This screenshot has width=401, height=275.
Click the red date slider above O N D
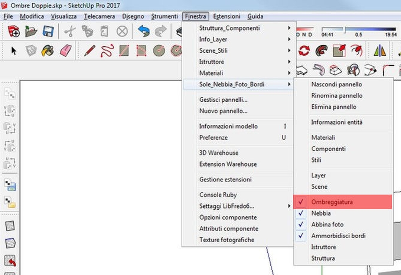305,29
